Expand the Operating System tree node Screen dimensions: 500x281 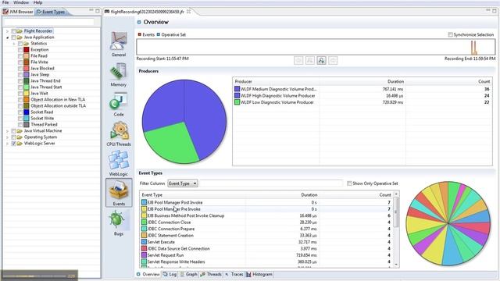(x=7, y=137)
